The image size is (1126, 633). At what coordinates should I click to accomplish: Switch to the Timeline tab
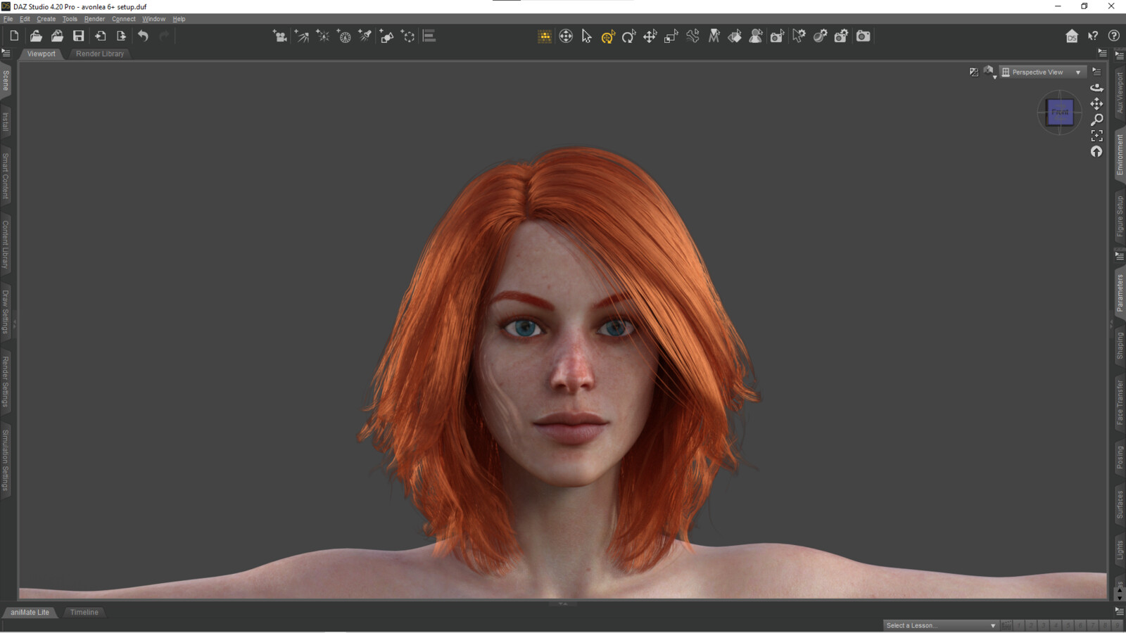(84, 612)
